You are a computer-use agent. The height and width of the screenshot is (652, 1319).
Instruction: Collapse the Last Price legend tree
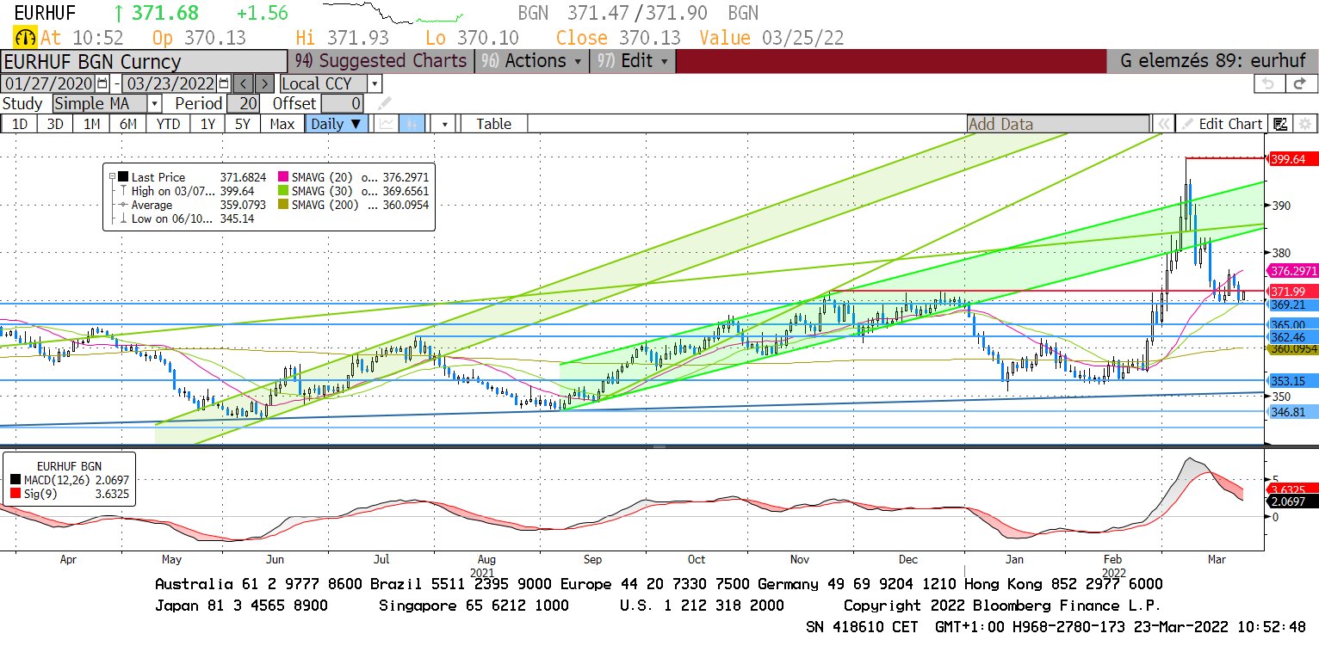click(112, 177)
